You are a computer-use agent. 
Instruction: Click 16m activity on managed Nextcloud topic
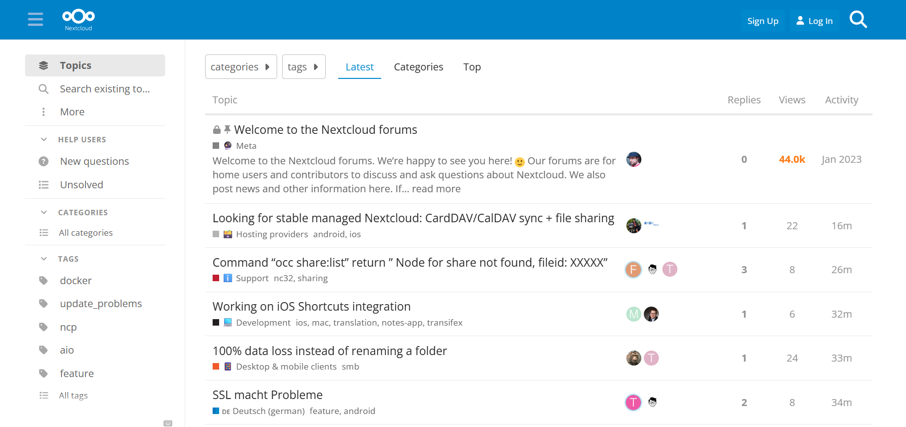click(841, 226)
